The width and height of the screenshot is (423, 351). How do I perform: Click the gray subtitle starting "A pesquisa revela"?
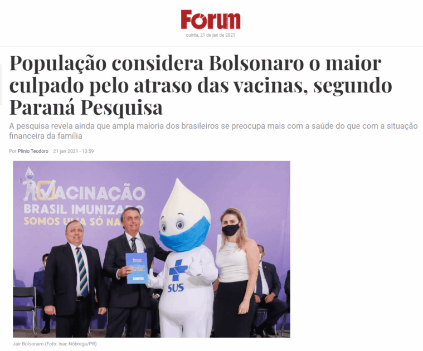[213, 131]
